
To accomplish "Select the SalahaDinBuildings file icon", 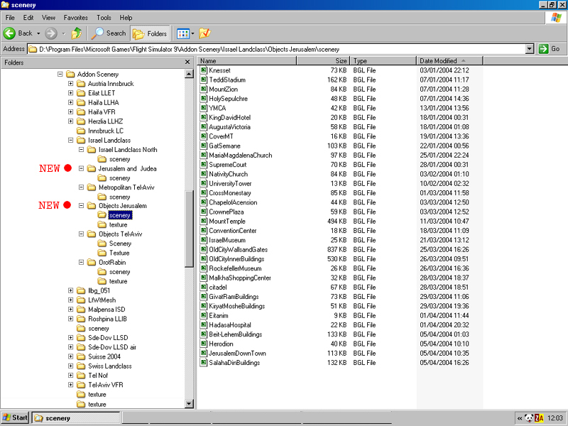I will click(204, 362).
